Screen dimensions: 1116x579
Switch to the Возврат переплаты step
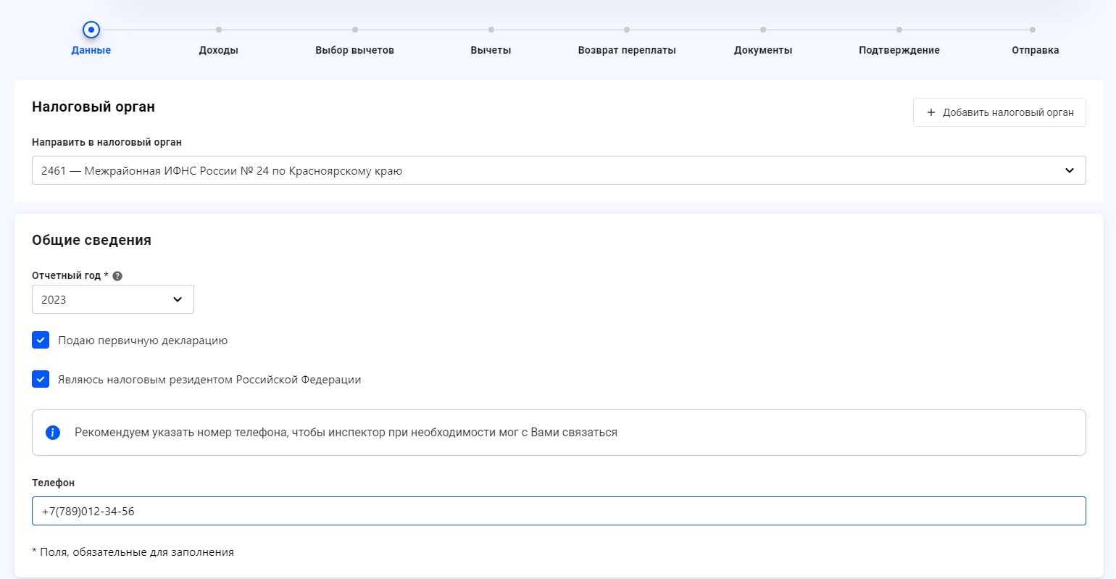click(627, 50)
